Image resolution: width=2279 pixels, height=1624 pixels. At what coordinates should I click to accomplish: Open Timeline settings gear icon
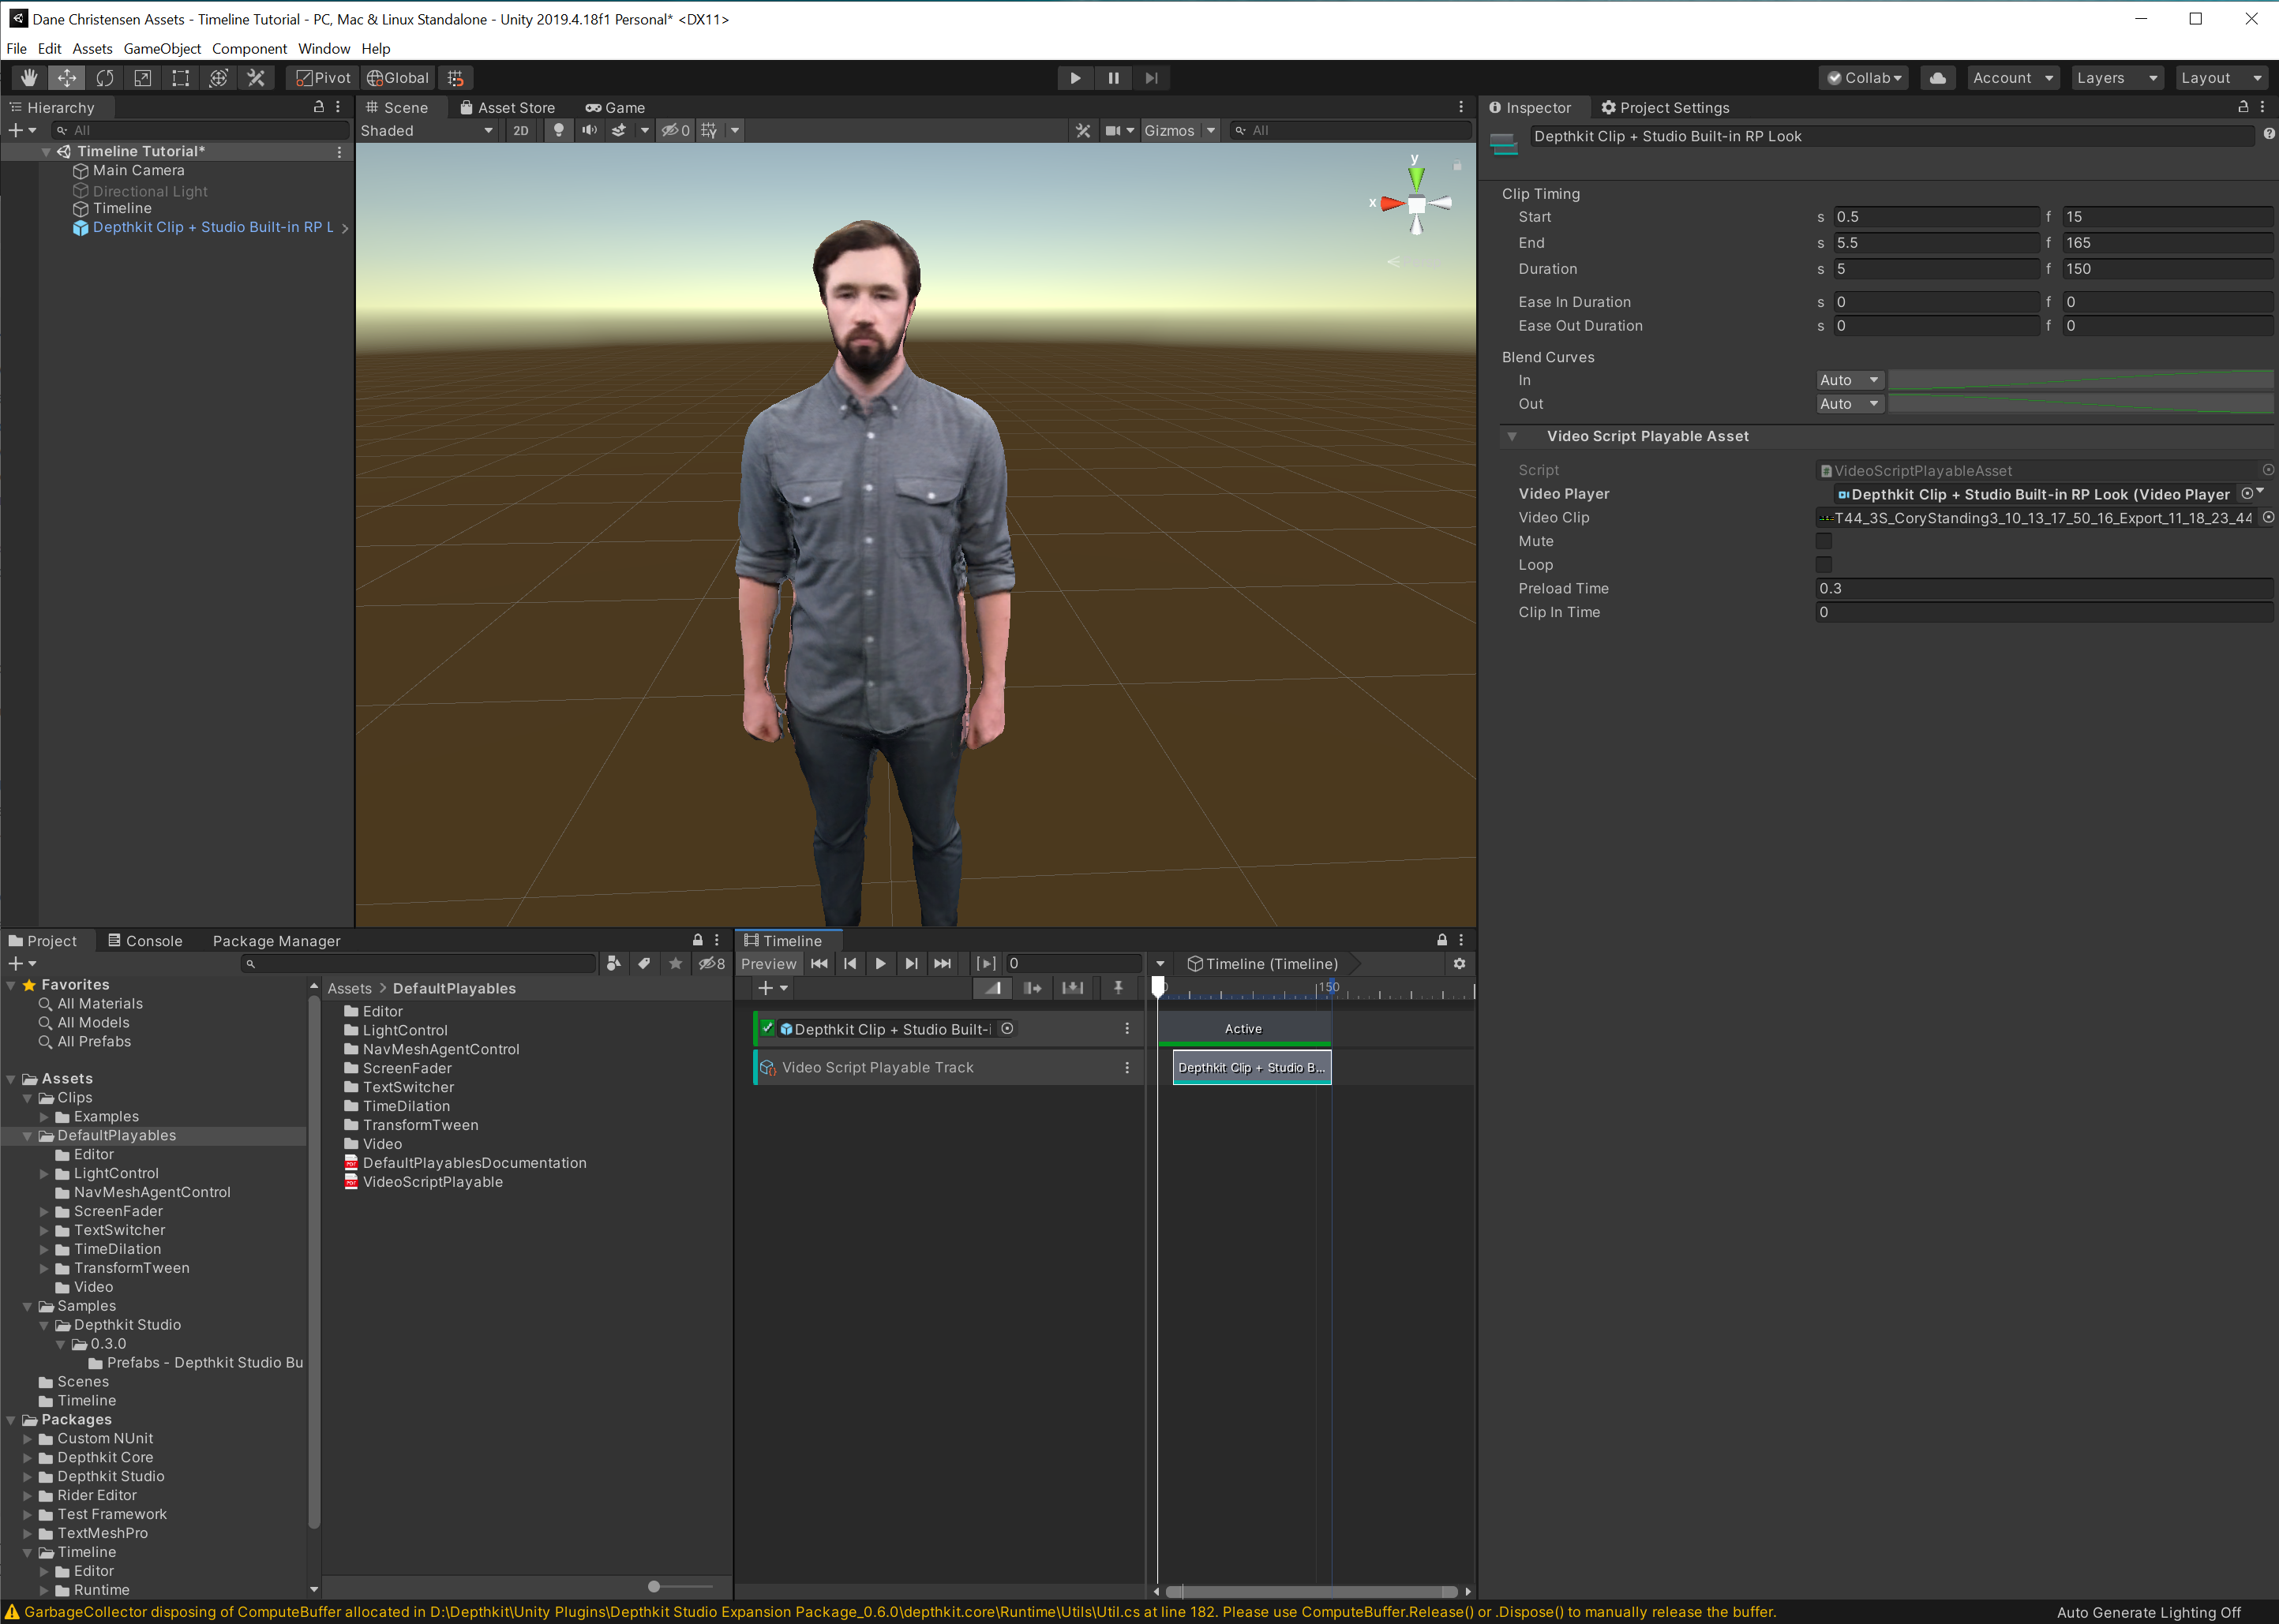(x=1459, y=964)
